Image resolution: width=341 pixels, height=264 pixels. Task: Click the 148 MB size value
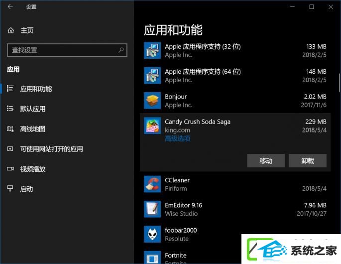coord(316,72)
